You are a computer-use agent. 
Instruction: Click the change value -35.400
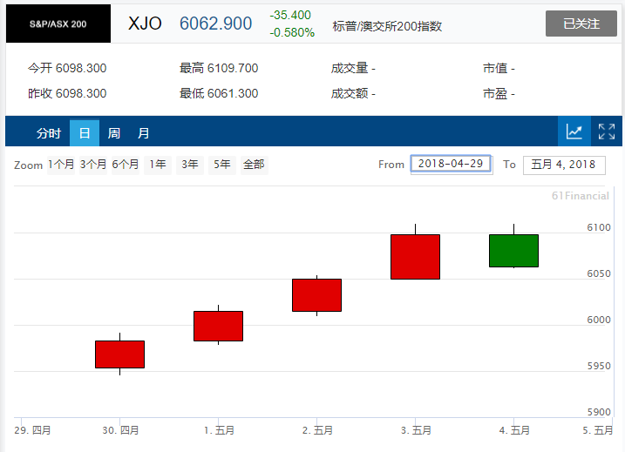tap(290, 15)
